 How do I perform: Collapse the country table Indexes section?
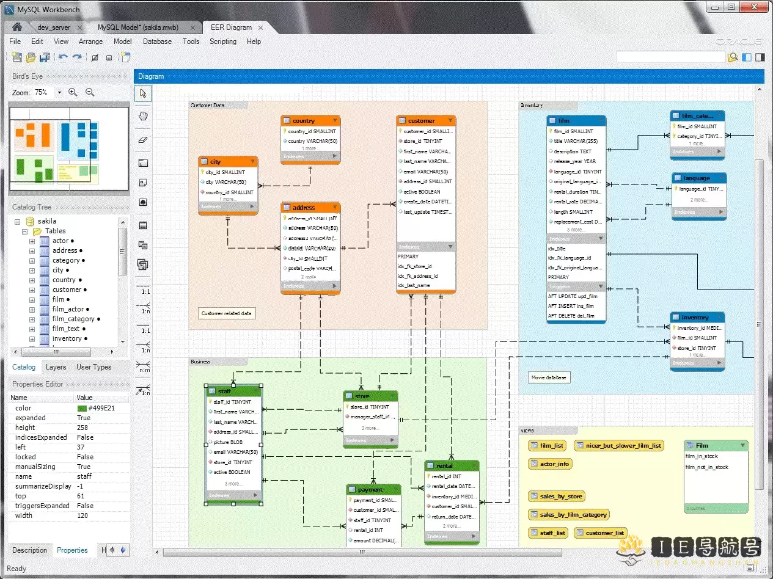(335, 156)
